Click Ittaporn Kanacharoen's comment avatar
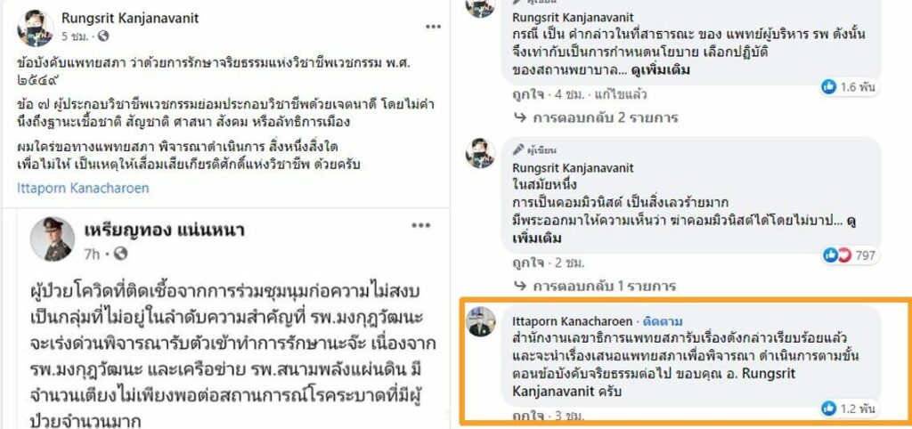 pyautogui.click(x=480, y=322)
